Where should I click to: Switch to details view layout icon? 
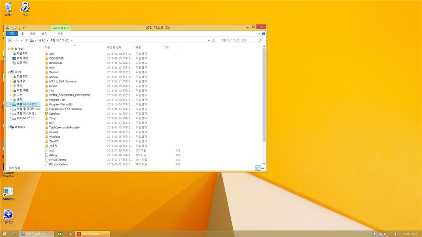tap(258, 168)
